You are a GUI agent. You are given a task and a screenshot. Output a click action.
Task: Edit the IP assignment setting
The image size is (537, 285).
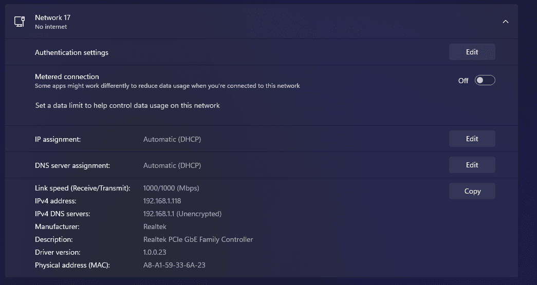(472, 139)
